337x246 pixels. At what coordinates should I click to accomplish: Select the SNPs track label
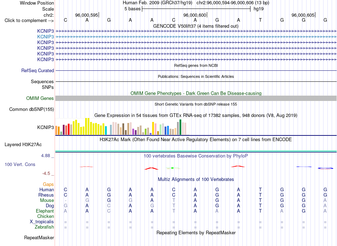click(x=48, y=87)
